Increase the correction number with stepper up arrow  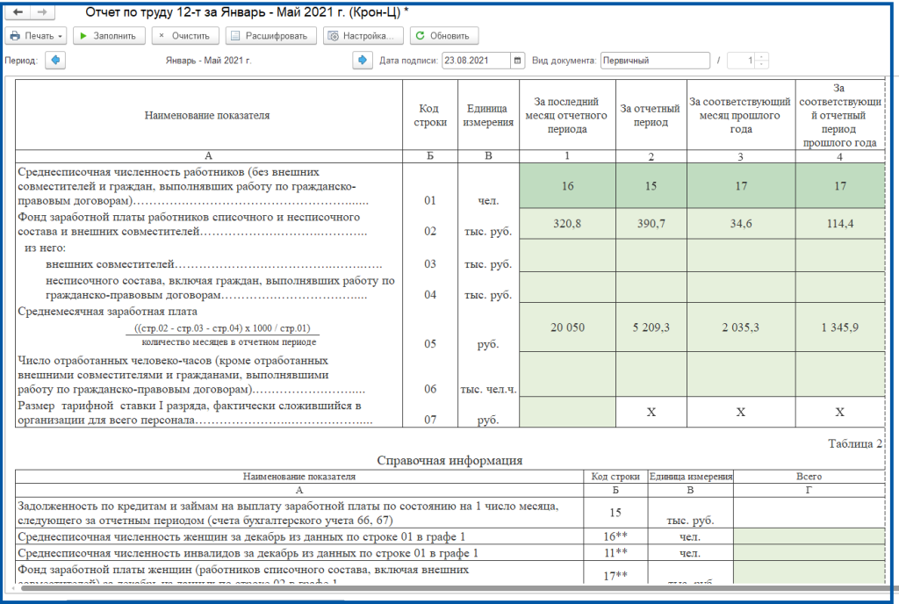tap(761, 57)
